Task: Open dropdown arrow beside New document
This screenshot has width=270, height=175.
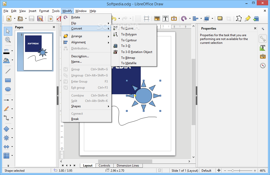Action: click(x=15, y=19)
